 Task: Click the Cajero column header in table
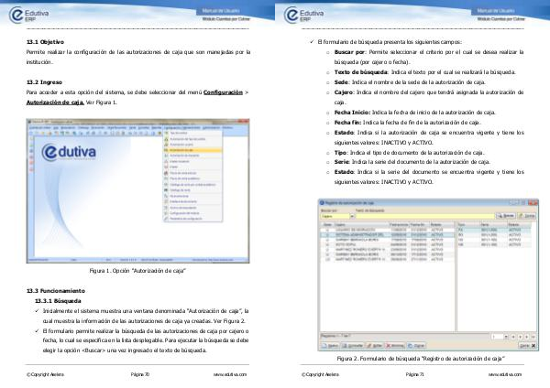(341, 223)
